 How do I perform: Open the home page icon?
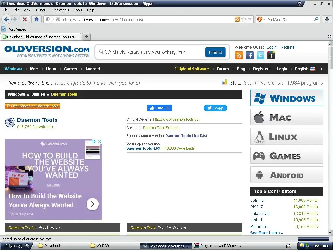coord(36,19)
